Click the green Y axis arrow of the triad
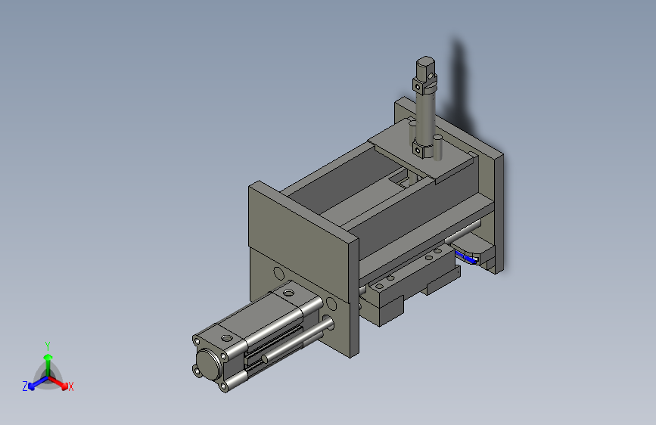 pyautogui.click(x=48, y=365)
